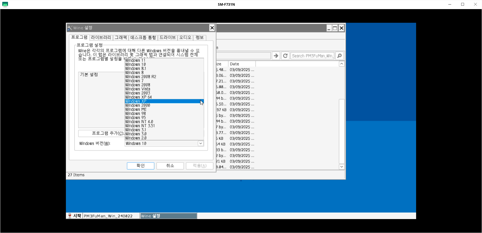Viewport: 482px width, 233px height.
Task: Close the file manager window
Action: [341, 28]
